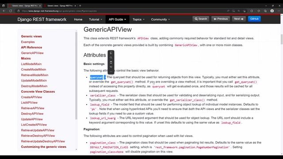Click the magnifier Search button in navbar
Viewport: 283px width, 159px height.
point(201,19)
